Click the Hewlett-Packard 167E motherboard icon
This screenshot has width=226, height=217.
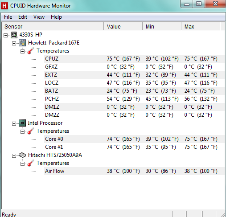coord(22,43)
